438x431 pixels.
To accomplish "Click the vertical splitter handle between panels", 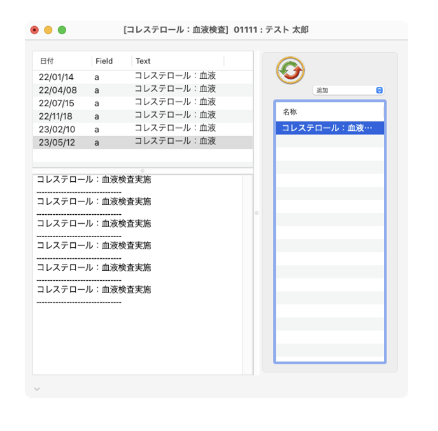I will click(x=257, y=213).
